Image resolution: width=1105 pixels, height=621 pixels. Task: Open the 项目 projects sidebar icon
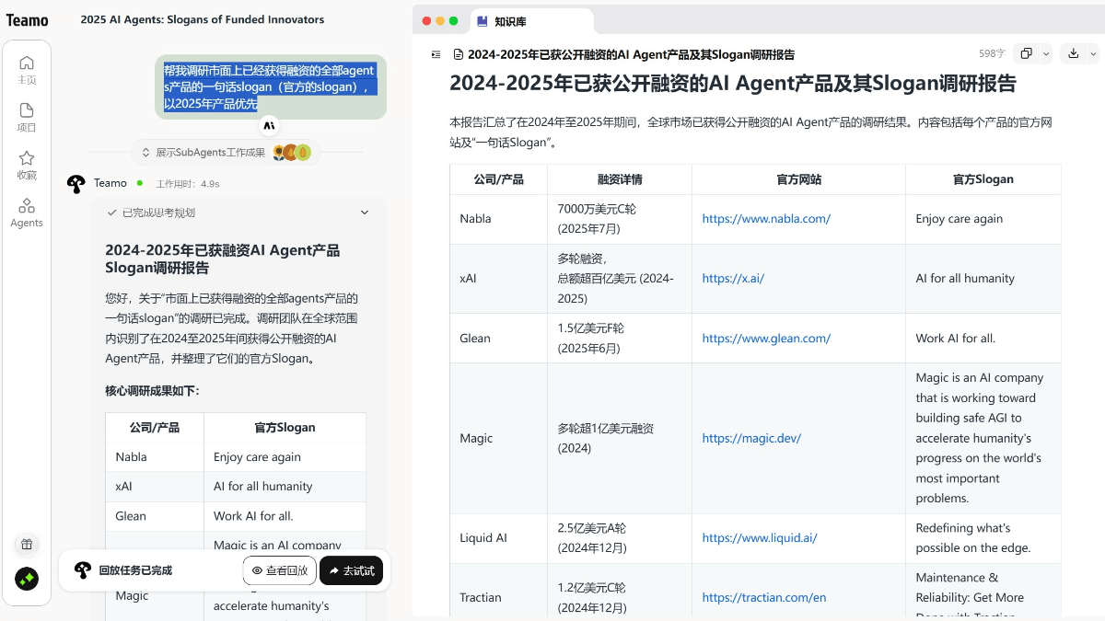click(27, 117)
